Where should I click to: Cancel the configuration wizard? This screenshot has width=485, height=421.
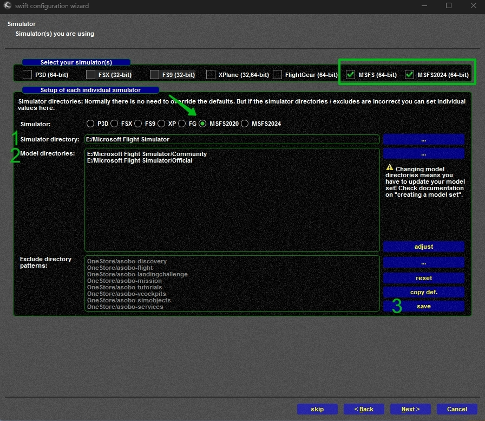457,409
